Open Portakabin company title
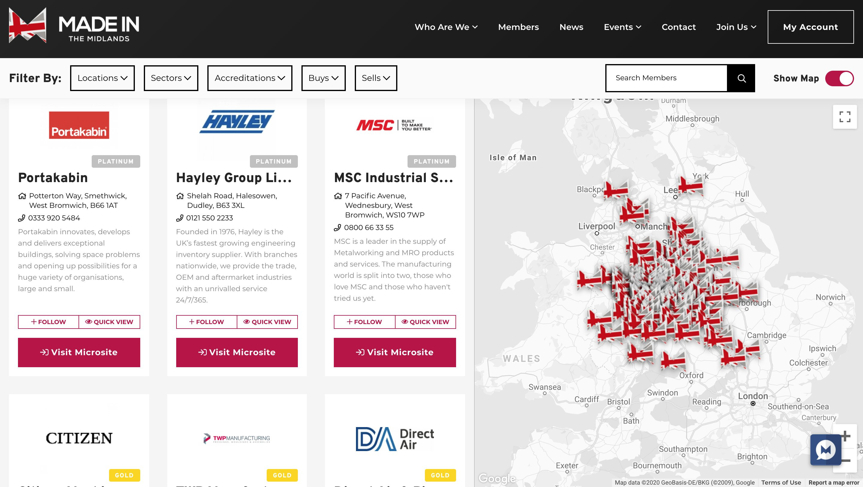863x487 pixels. [53, 178]
